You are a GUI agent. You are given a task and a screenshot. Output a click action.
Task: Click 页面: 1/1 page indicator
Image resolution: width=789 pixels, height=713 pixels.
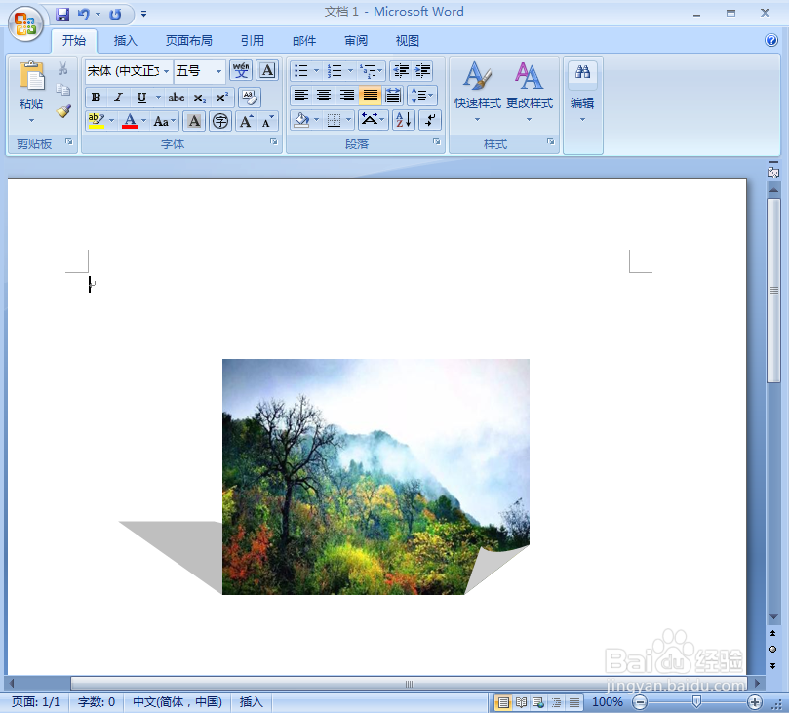[x=36, y=702]
